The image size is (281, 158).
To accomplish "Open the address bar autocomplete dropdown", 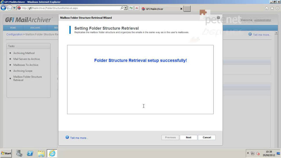I will pyautogui.click(x=126, y=8).
